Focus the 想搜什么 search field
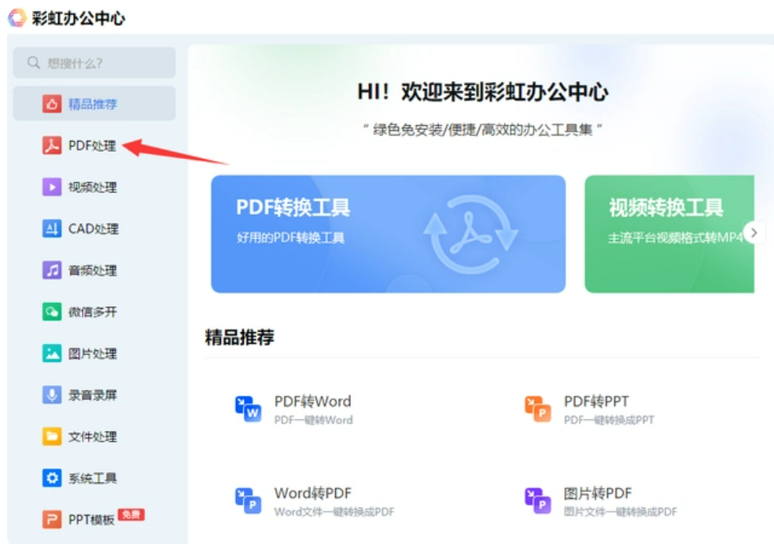The height and width of the screenshot is (544, 774). [x=94, y=63]
